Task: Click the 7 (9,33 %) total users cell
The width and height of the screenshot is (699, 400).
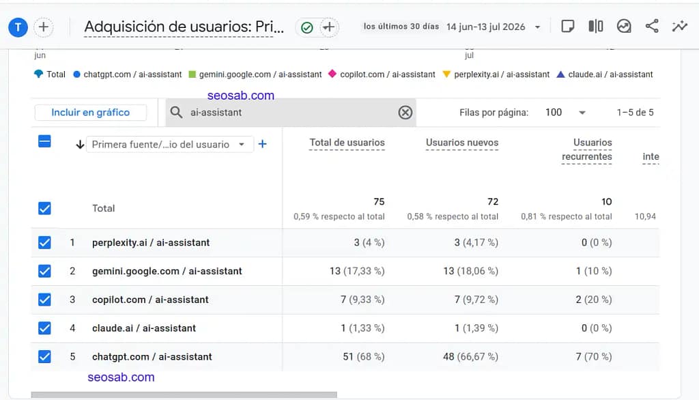Action: [362, 300]
